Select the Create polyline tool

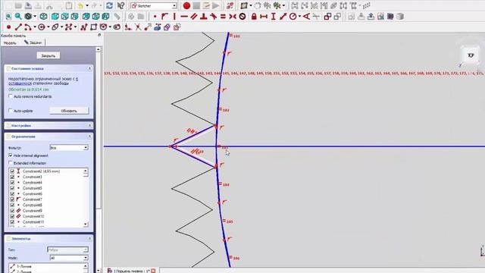[84, 27]
